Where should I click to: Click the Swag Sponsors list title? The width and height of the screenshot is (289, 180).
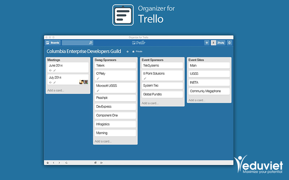(x=105, y=60)
